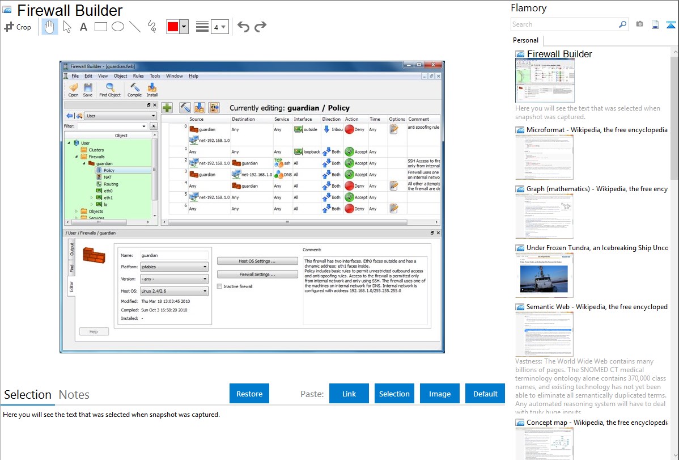Open the Version dropdown
Image resolution: width=679 pixels, height=460 pixels.
click(174, 278)
